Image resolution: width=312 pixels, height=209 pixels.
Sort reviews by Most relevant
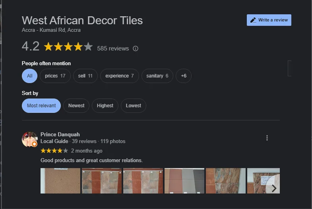point(41,106)
